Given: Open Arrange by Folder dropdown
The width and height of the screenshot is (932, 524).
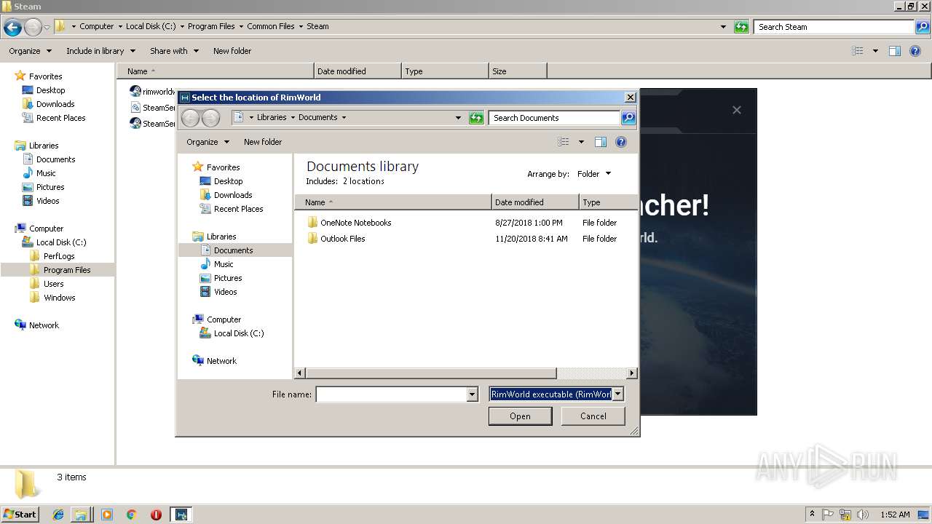Looking at the screenshot, I should (x=594, y=174).
